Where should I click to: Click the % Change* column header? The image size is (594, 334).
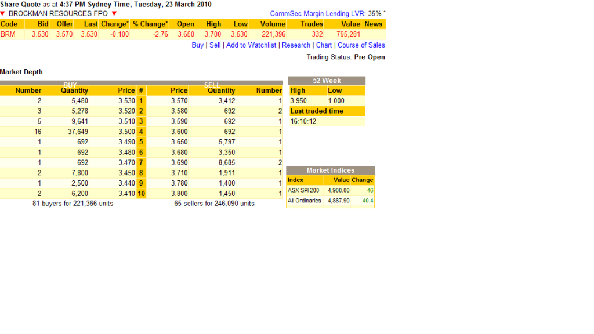click(150, 24)
